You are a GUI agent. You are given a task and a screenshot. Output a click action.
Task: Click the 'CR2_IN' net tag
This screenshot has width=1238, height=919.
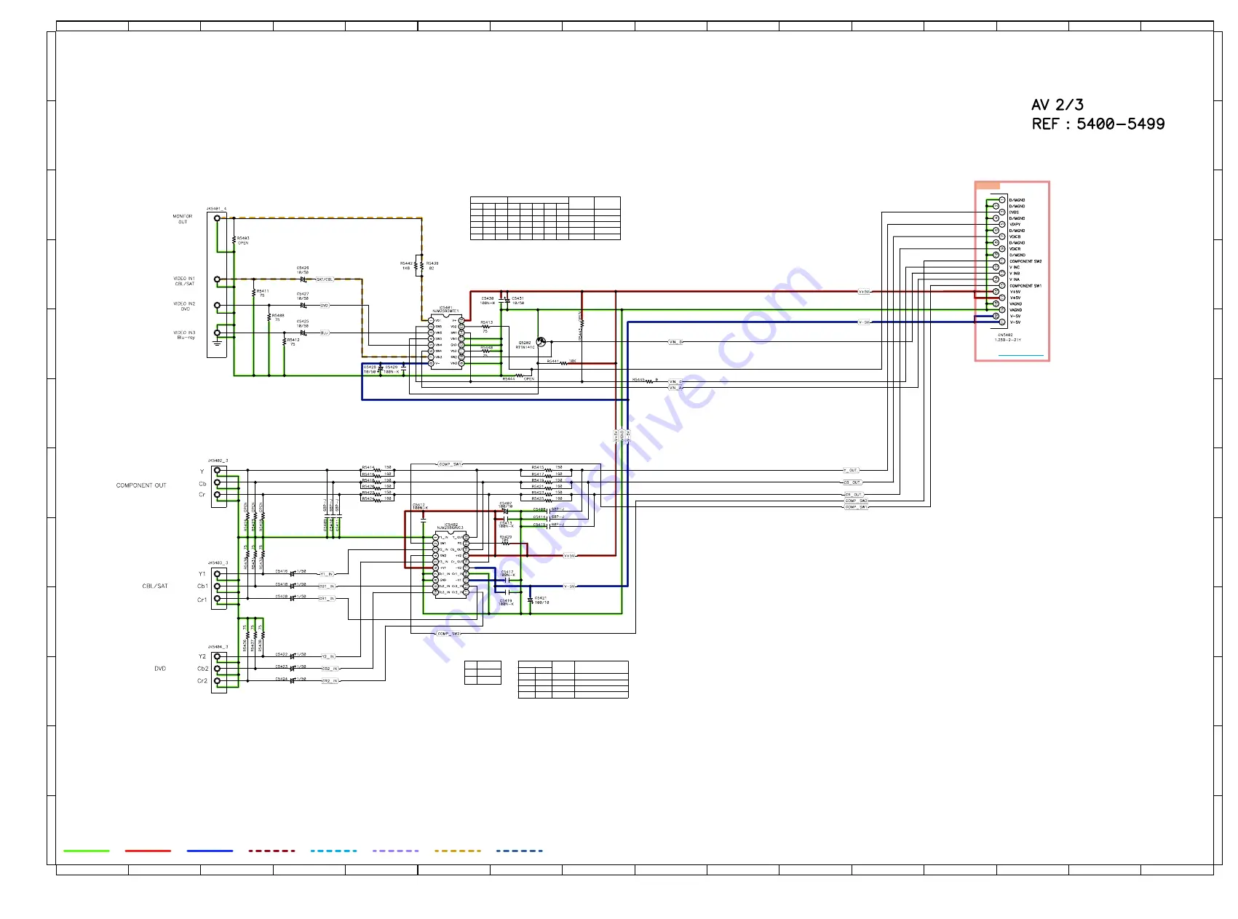330,681
